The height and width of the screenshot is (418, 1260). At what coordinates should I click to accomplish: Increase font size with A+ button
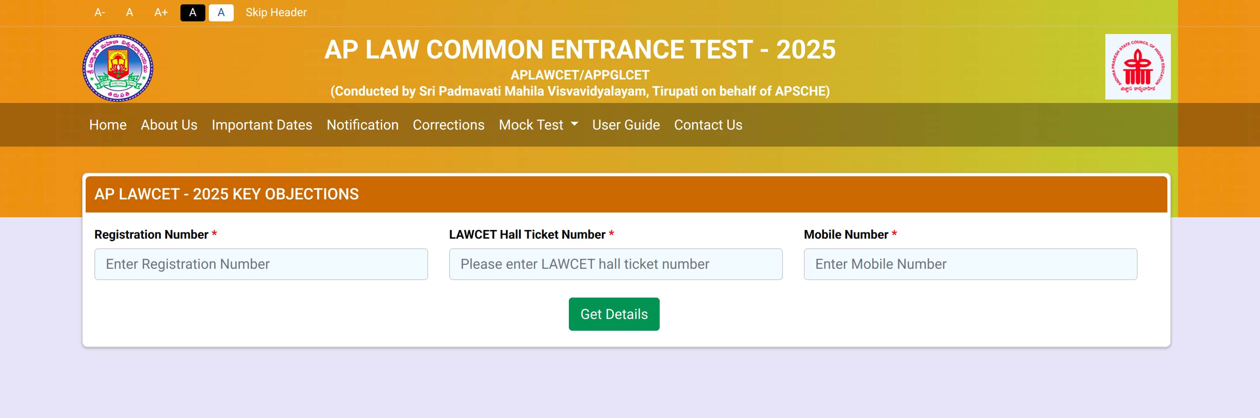click(161, 13)
